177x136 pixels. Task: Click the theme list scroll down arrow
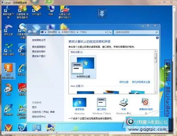(x=155, y=92)
